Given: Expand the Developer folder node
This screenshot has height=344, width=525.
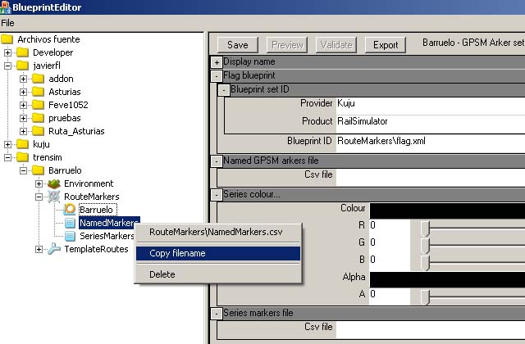Looking at the screenshot, I should tap(8, 52).
